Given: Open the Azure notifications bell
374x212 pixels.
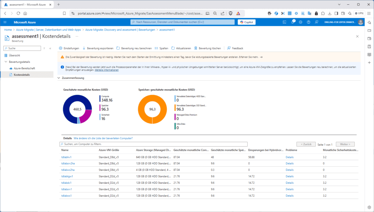Looking at the screenshot, I should pyautogui.click(x=293, y=22).
